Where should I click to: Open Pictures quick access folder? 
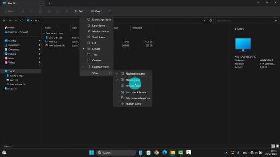10,54
